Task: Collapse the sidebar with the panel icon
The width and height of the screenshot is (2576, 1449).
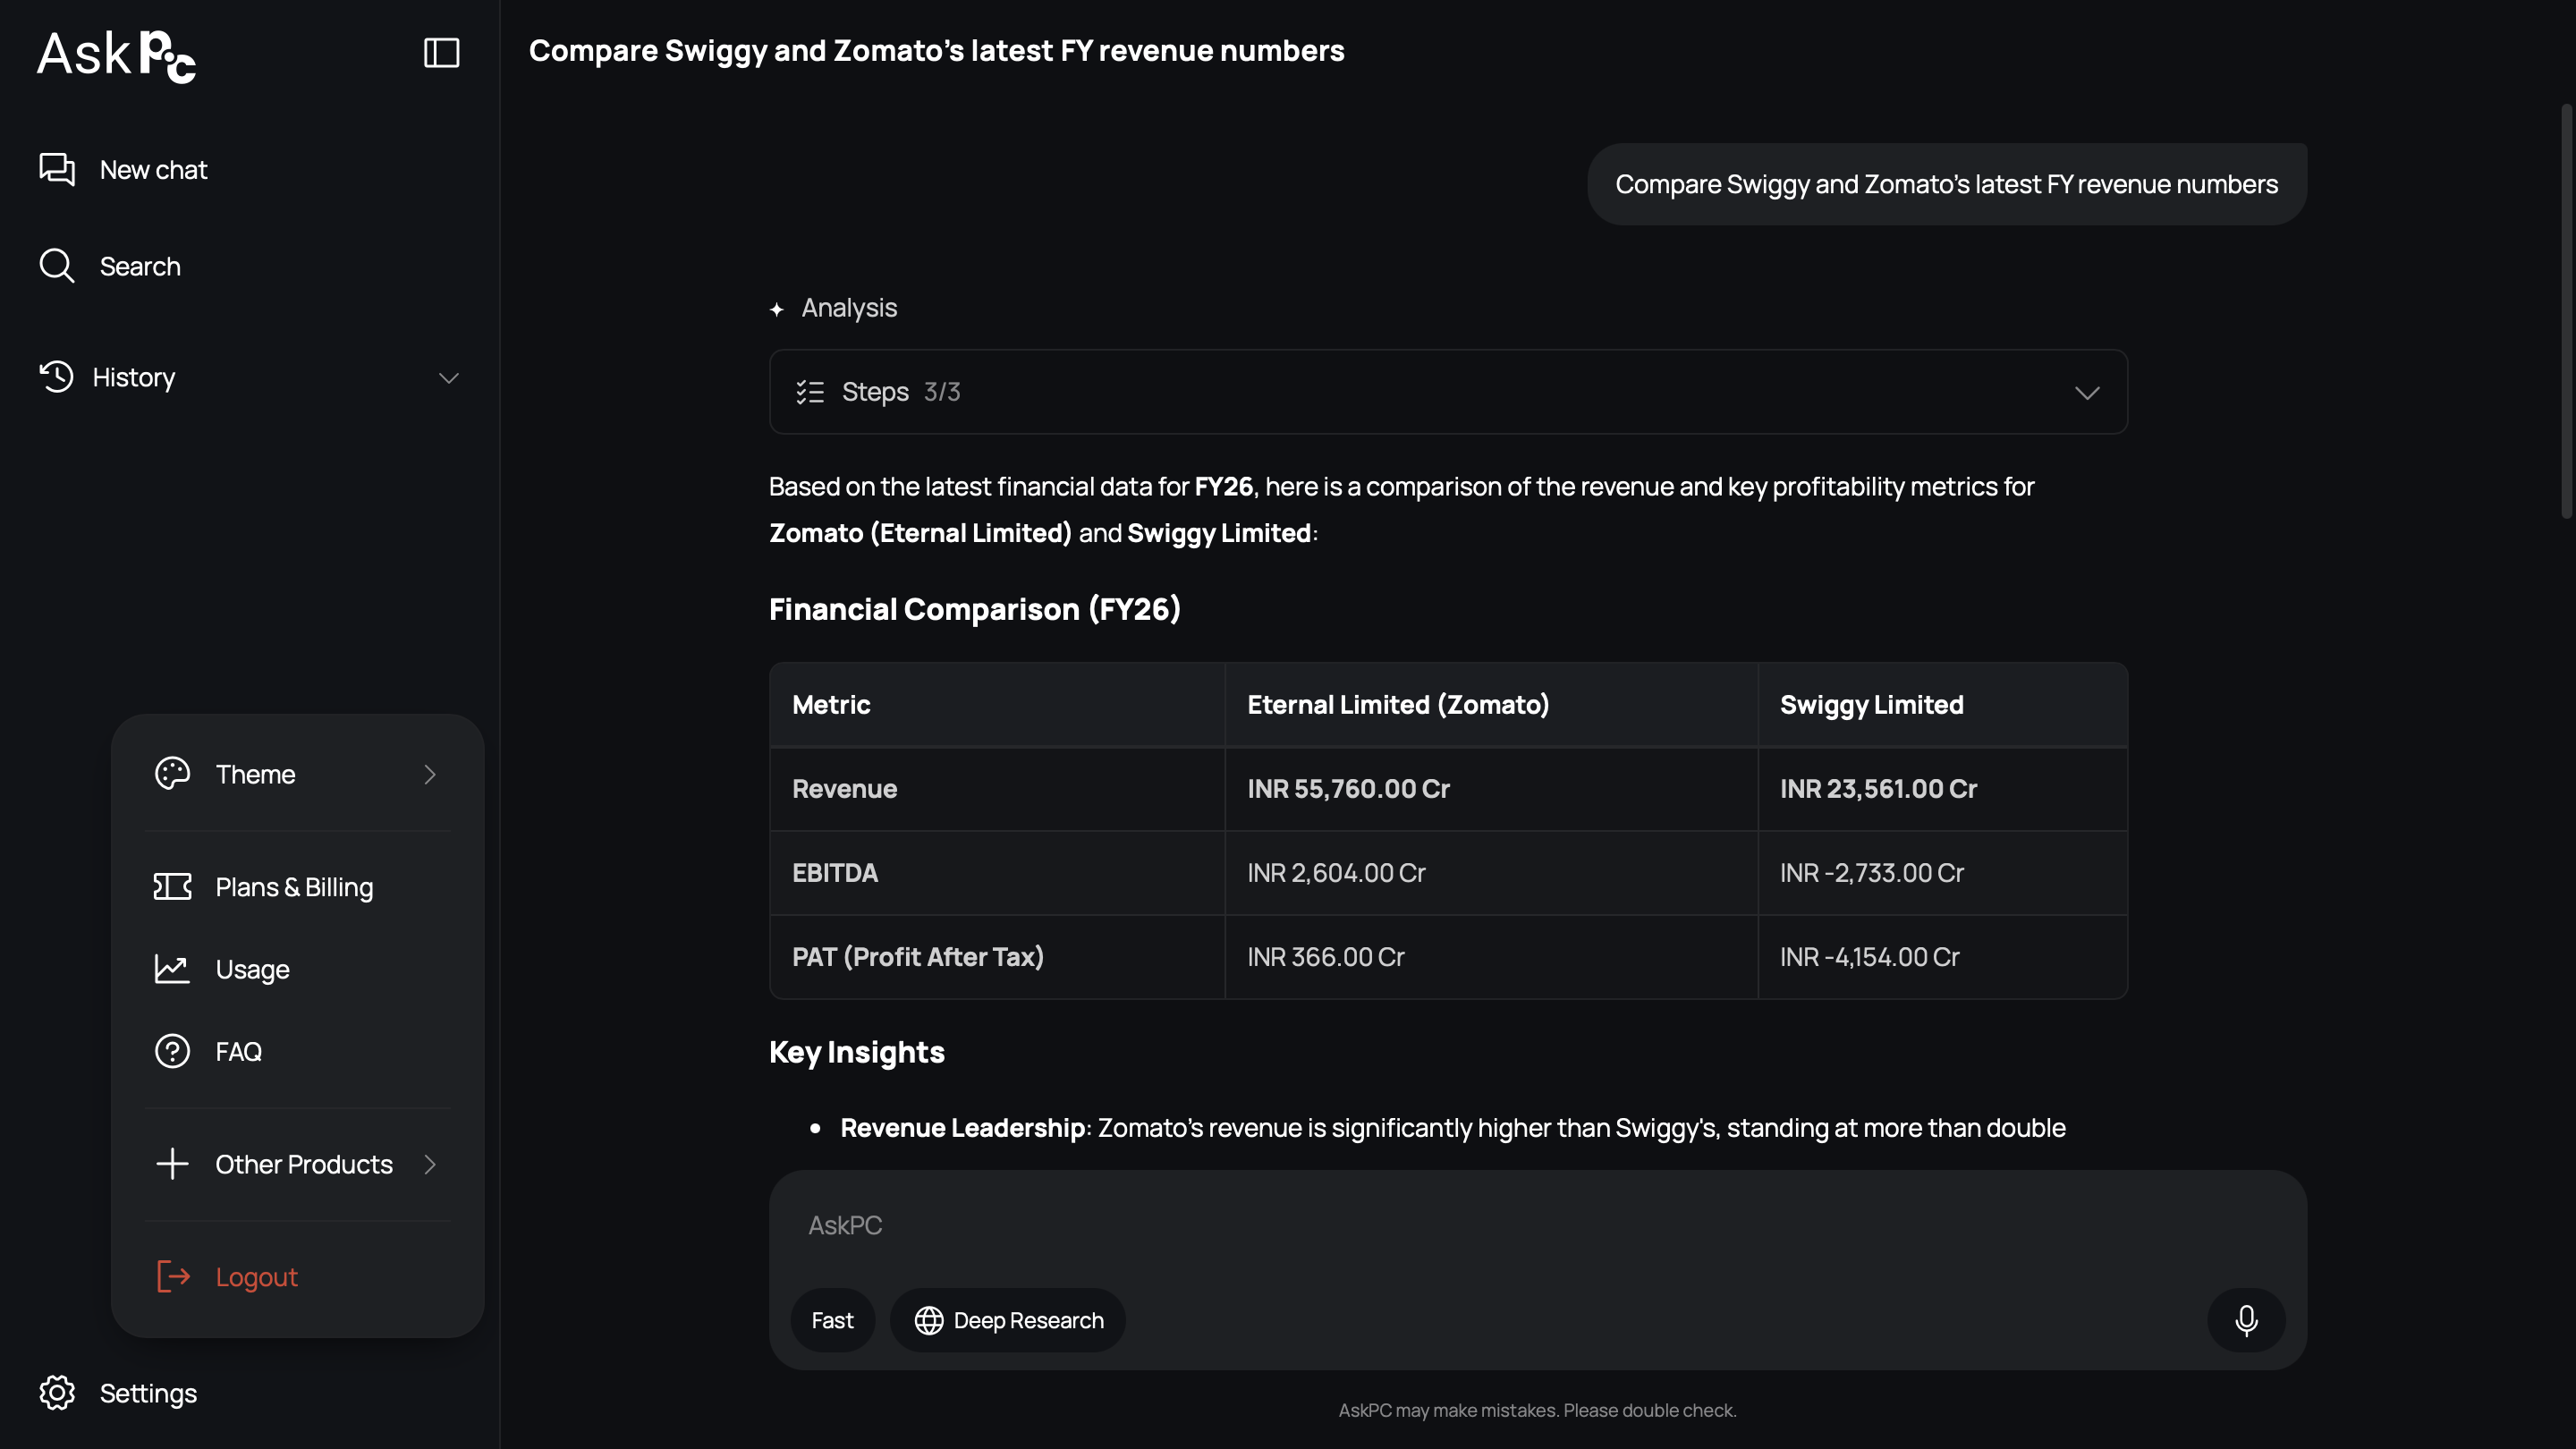Action: [441, 52]
